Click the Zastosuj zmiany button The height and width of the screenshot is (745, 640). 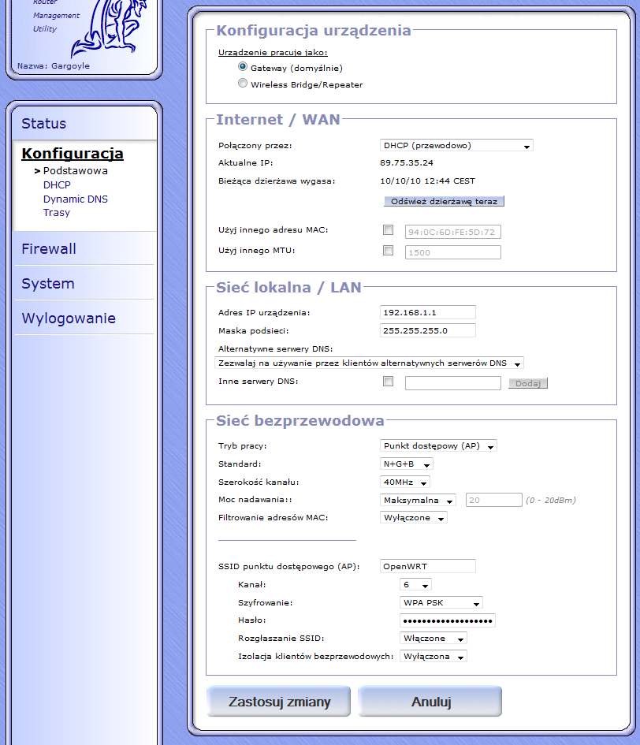click(279, 702)
